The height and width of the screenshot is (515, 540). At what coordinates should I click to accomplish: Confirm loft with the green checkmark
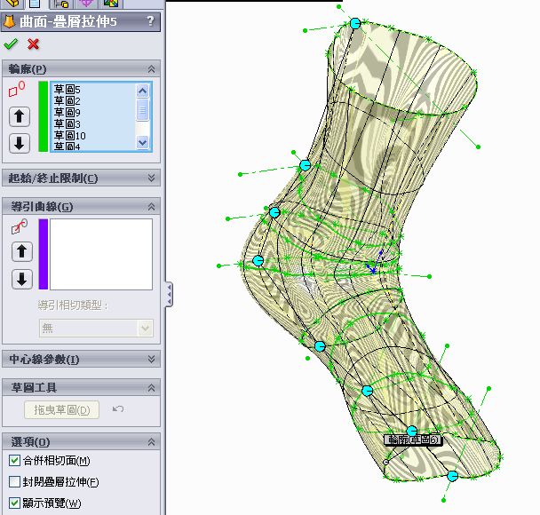click(x=11, y=44)
